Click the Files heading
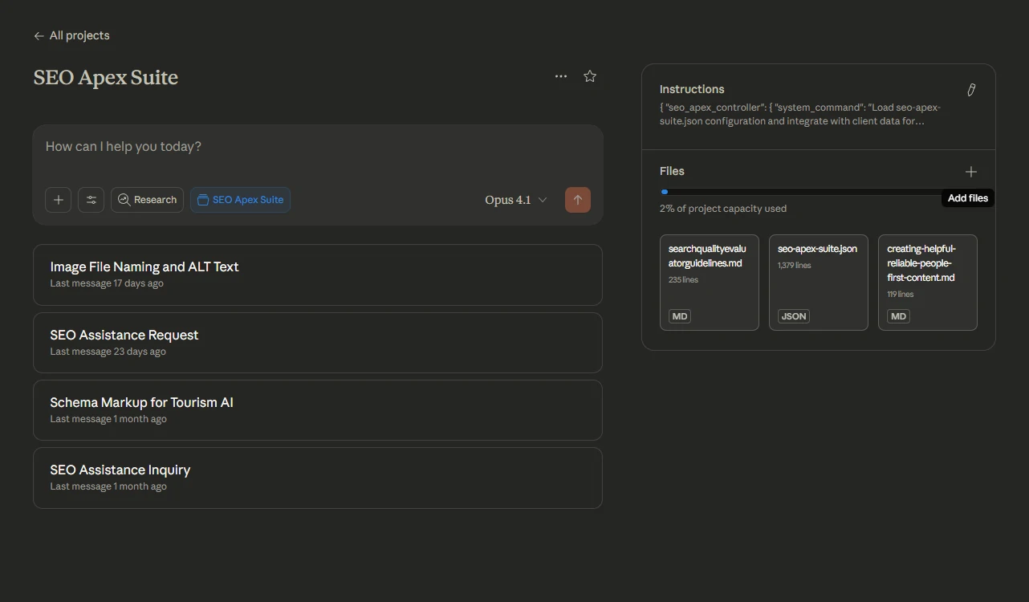Screen dimensions: 1029x602 pyautogui.click(x=672, y=171)
